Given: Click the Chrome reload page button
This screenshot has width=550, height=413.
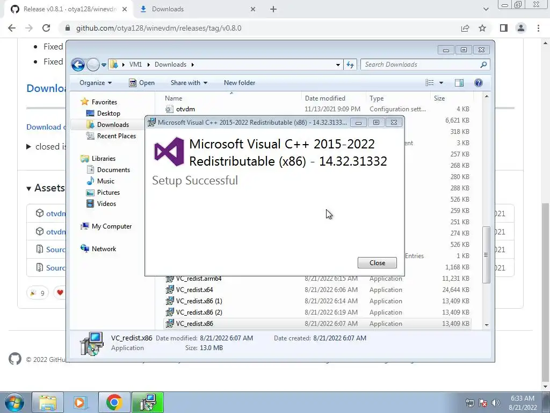Looking at the screenshot, I should (46, 28).
